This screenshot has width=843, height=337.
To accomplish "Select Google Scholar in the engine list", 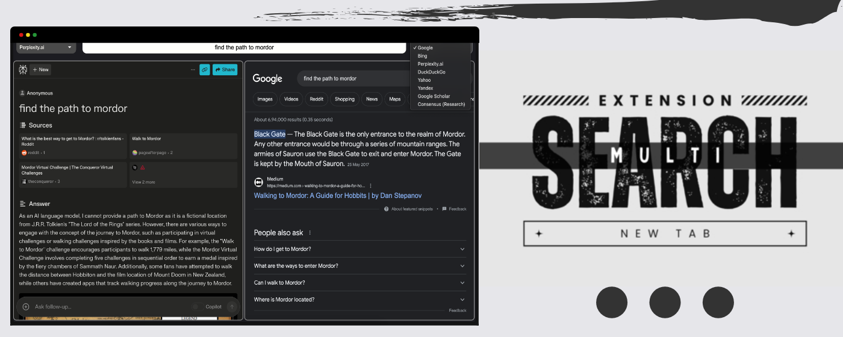I will pos(440,96).
